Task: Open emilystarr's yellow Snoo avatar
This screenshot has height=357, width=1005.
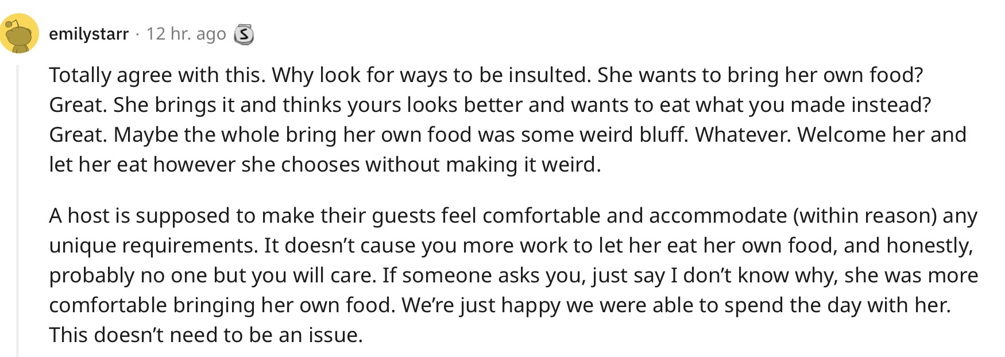Action: click(20, 33)
